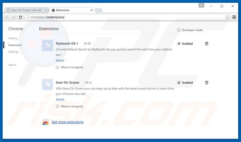This screenshot has height=142, width=241.
Task: Click the page icon in the address bar
Action: click(x=28, y=17)
